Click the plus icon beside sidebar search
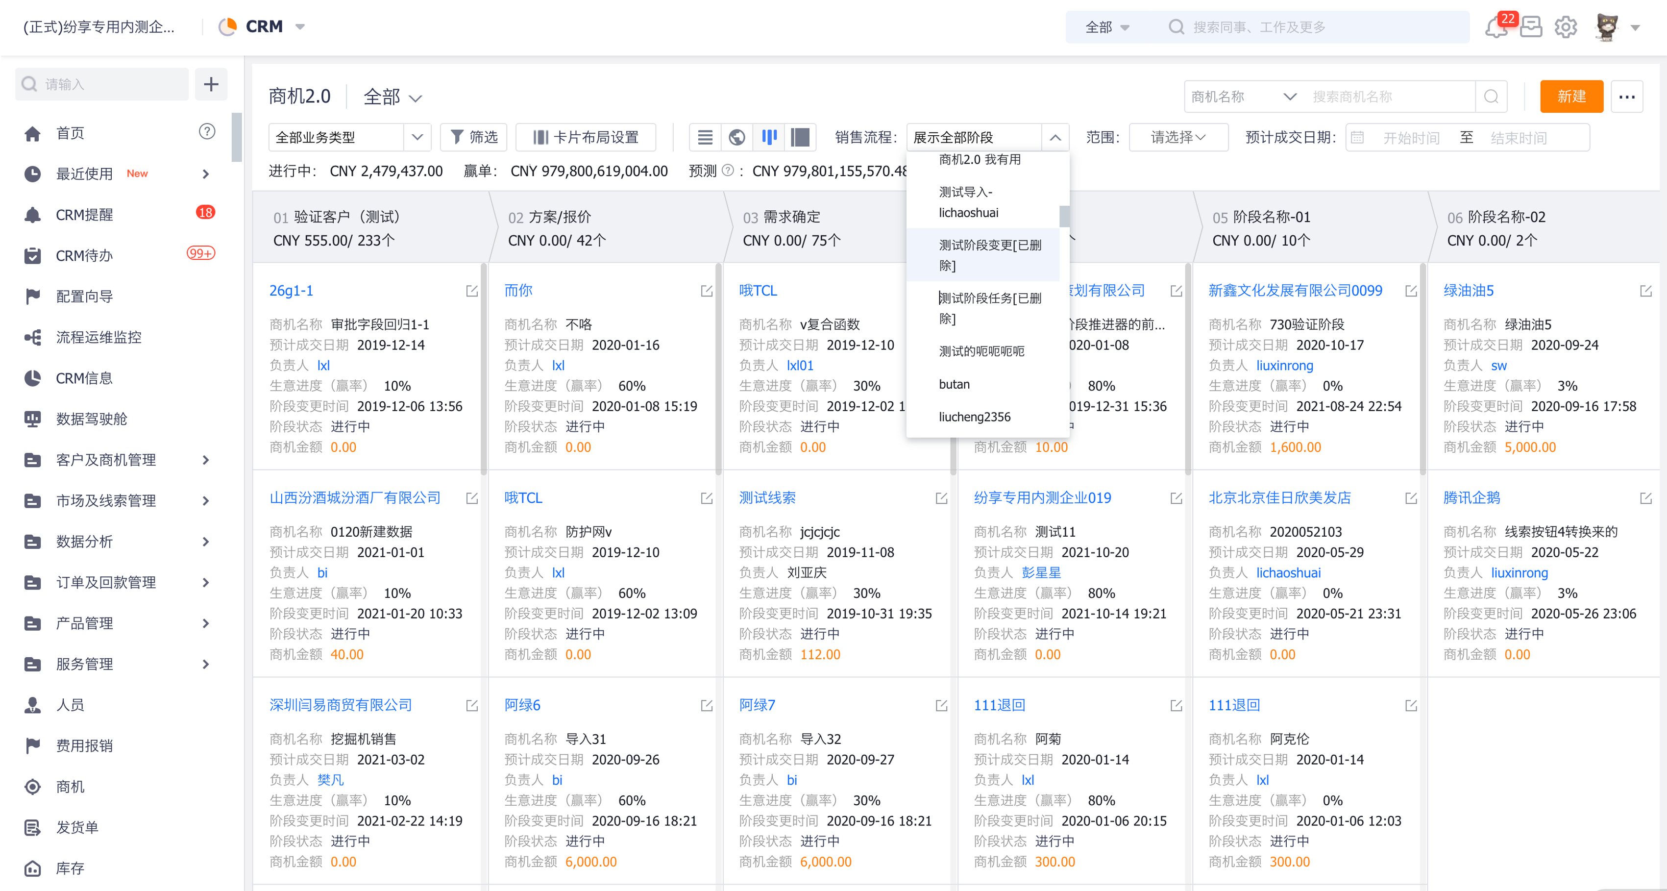Viewport: 1667px width, 891px height. pyautogui.click(x=211, y=84)
